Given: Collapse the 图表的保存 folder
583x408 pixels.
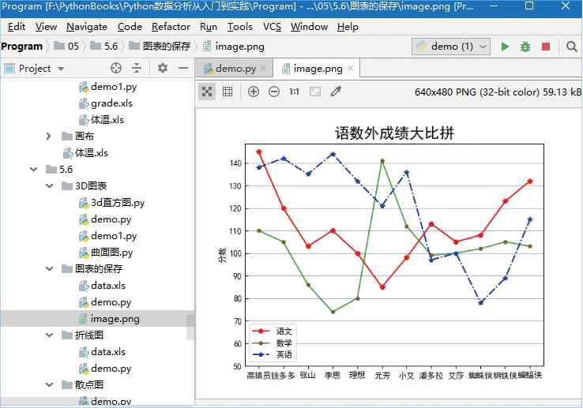Looking at the screenshot, I should [49, 268].
